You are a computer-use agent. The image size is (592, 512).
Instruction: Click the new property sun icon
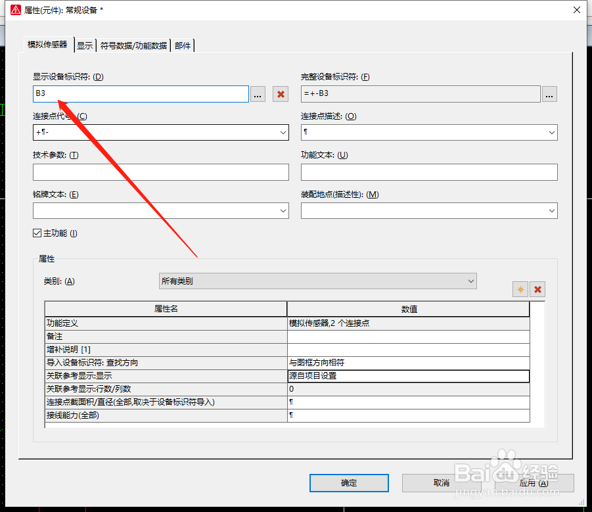[520, 289]
